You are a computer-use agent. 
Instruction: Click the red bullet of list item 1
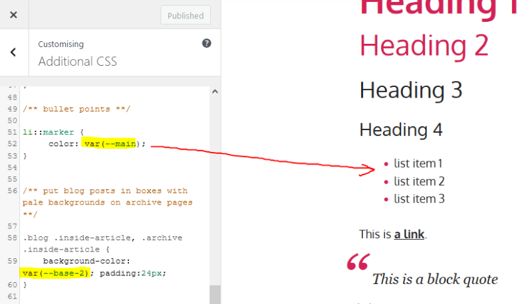point(386,164)
